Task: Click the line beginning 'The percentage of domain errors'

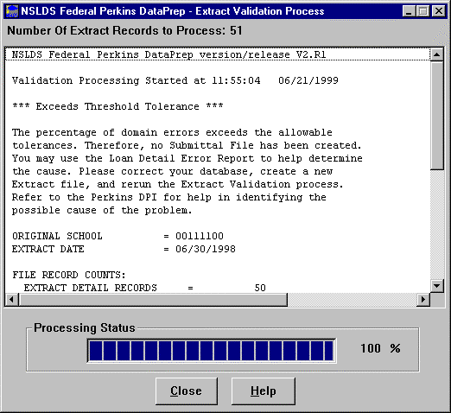Action: click(x=172, y=132)
